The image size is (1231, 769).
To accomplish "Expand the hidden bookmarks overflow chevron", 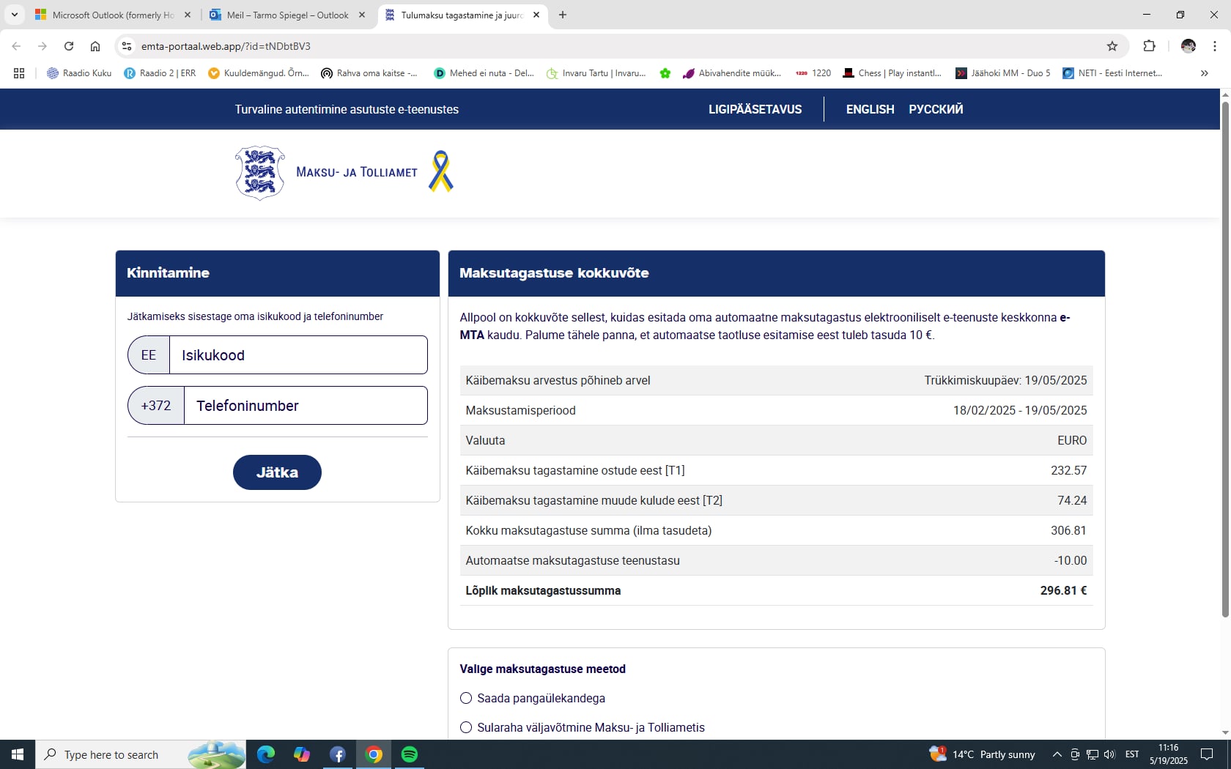I will click(1204, 73).
